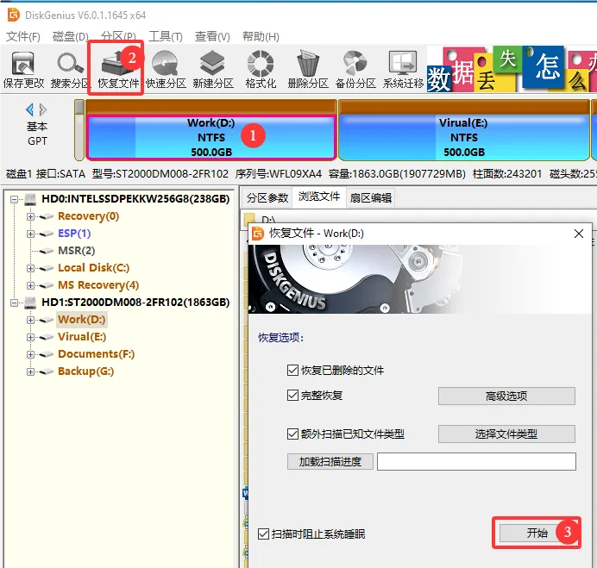Click the drive icon beside MSR(2)
The image size is (597, 568).
tap(46, 251)
